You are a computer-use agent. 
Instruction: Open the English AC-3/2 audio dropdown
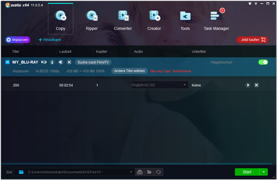160,85
